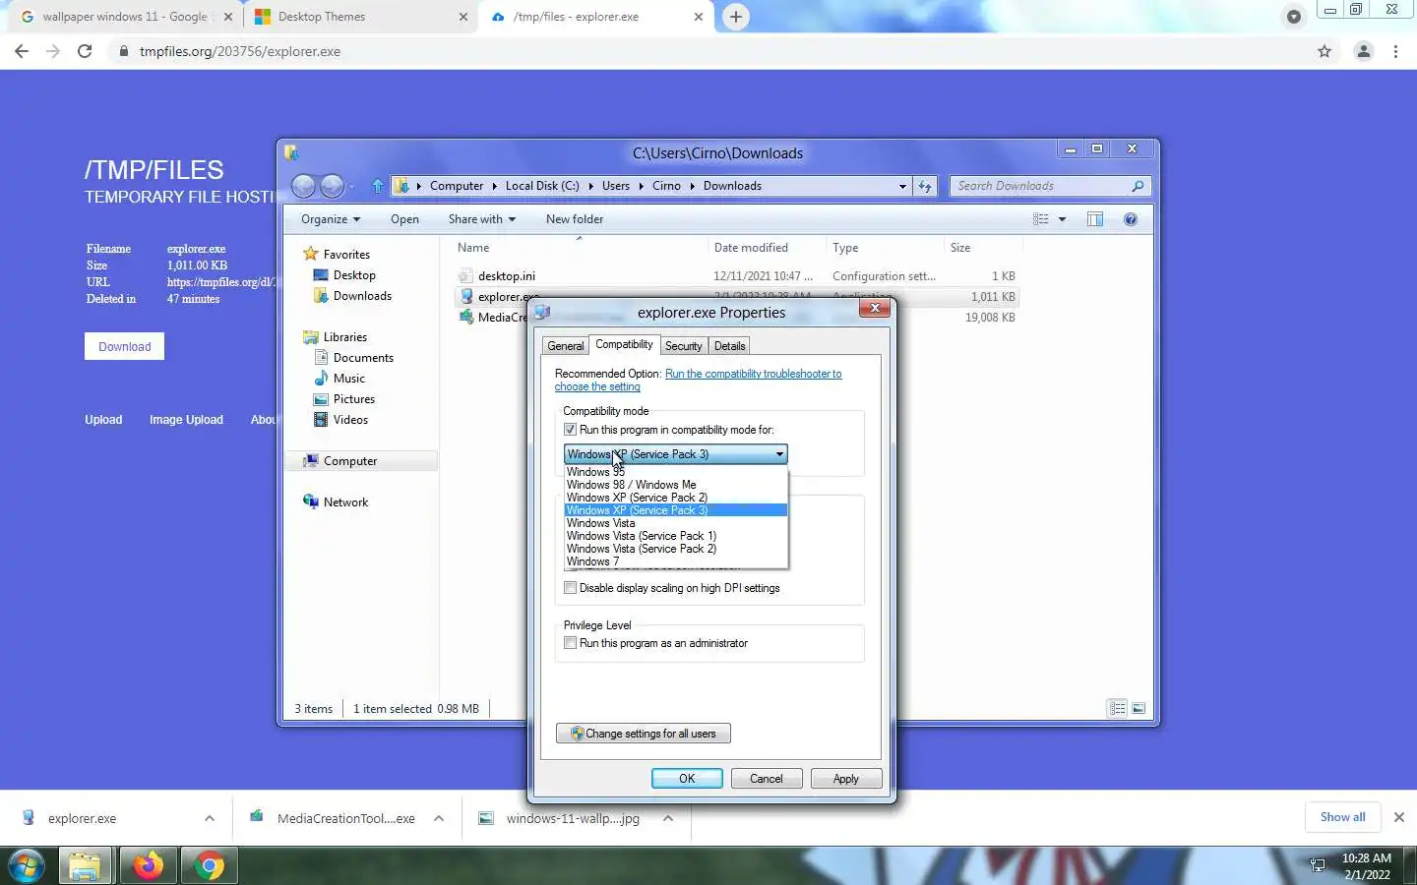Open the Organize dropdown menu
Image resolution: width=1417 pixels, height=885 pixels.
click(x=331, y=219)
